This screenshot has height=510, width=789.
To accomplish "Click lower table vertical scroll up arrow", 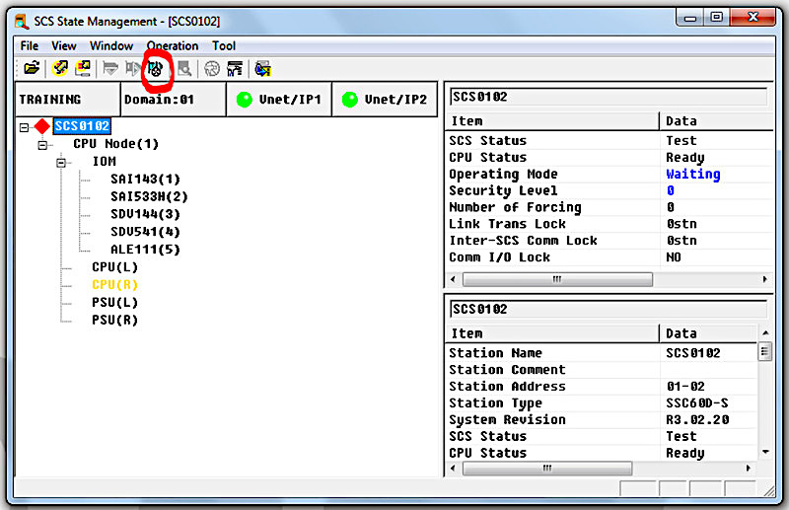I will (x=765, y=333).
